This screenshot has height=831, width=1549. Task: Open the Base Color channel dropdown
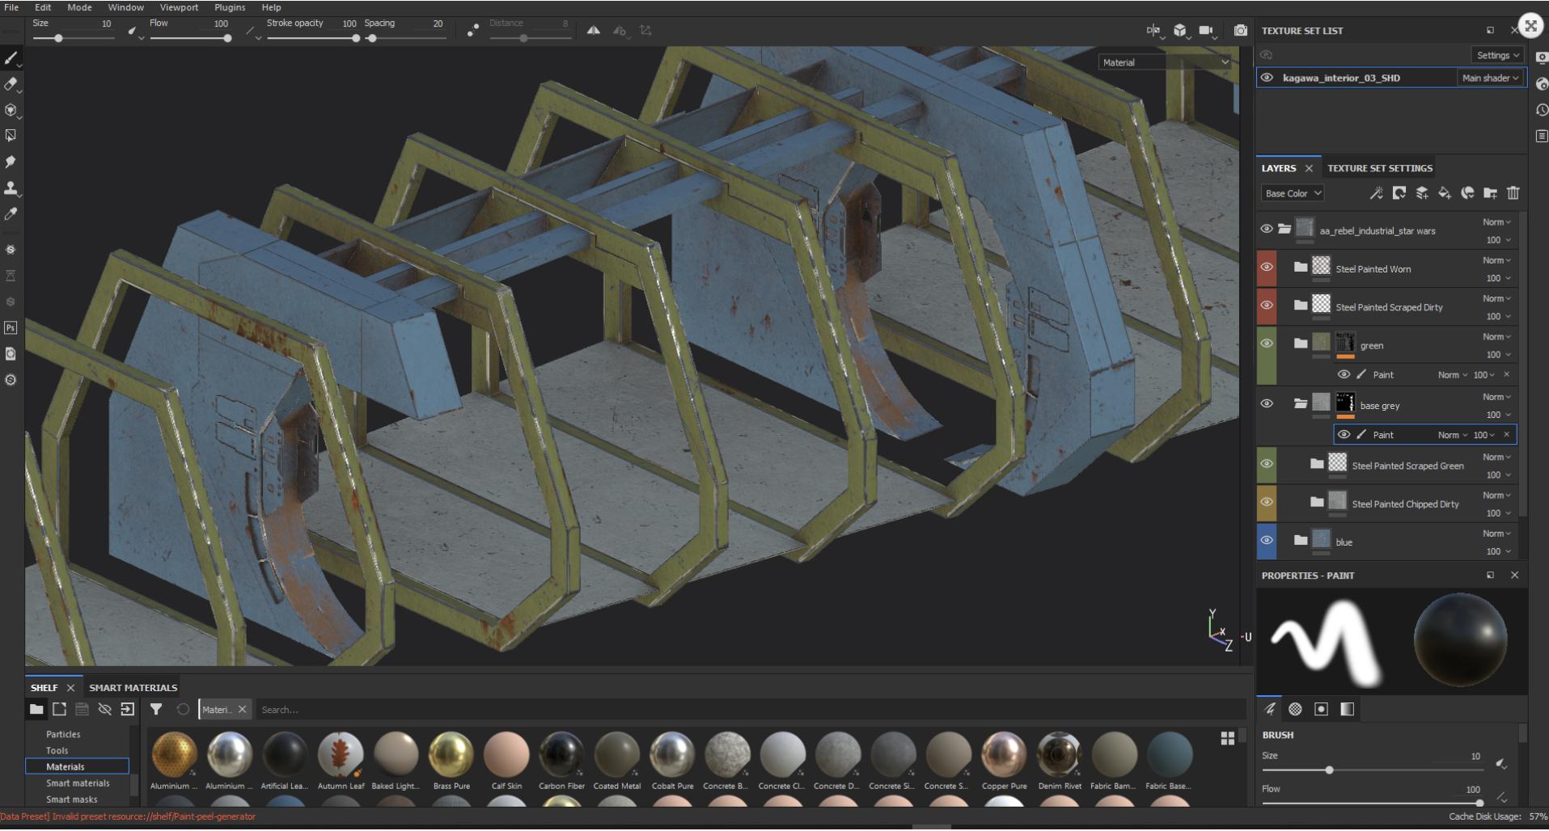pyautogui.click(x=1292, y=193)
